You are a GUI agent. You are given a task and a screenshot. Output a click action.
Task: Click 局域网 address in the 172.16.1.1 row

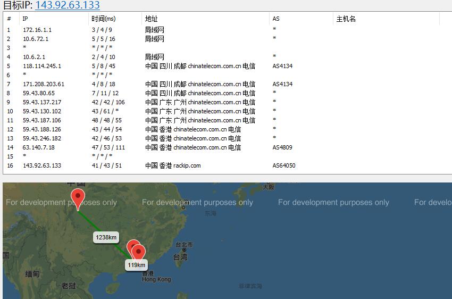[x=155, y=30]
